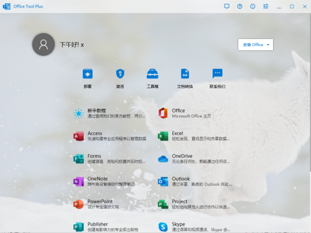311x233 pixels.
Task: Open the help question mark icon
Action: [239, 6]
